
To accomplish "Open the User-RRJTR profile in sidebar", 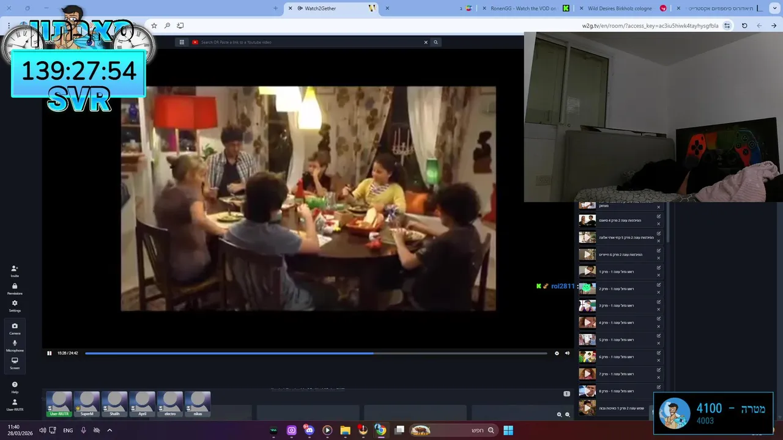I will point(15,405).
